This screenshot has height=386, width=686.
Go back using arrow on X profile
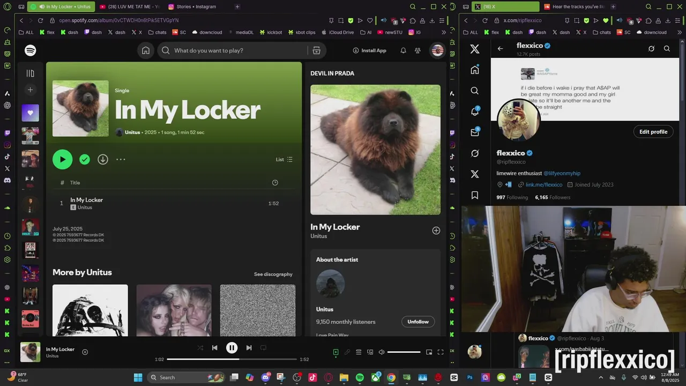coord(500,48)
